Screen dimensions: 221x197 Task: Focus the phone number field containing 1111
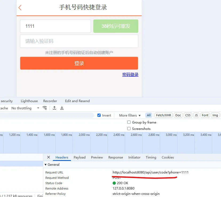(x=56, y=26)
